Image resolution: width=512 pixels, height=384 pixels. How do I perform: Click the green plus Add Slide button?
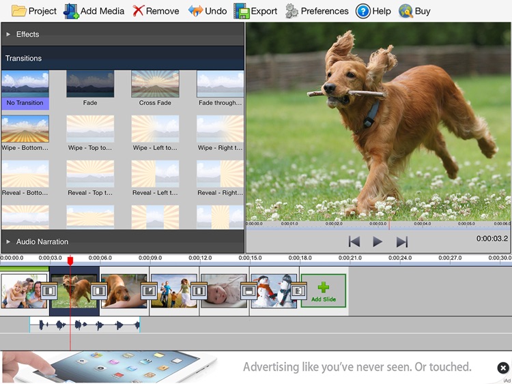(324, 291)
